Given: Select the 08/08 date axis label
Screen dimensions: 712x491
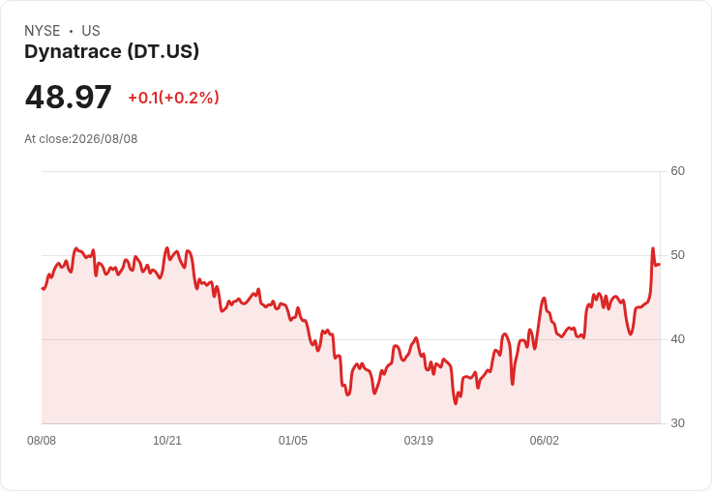Looking at the screenshot, I should 42,440.
